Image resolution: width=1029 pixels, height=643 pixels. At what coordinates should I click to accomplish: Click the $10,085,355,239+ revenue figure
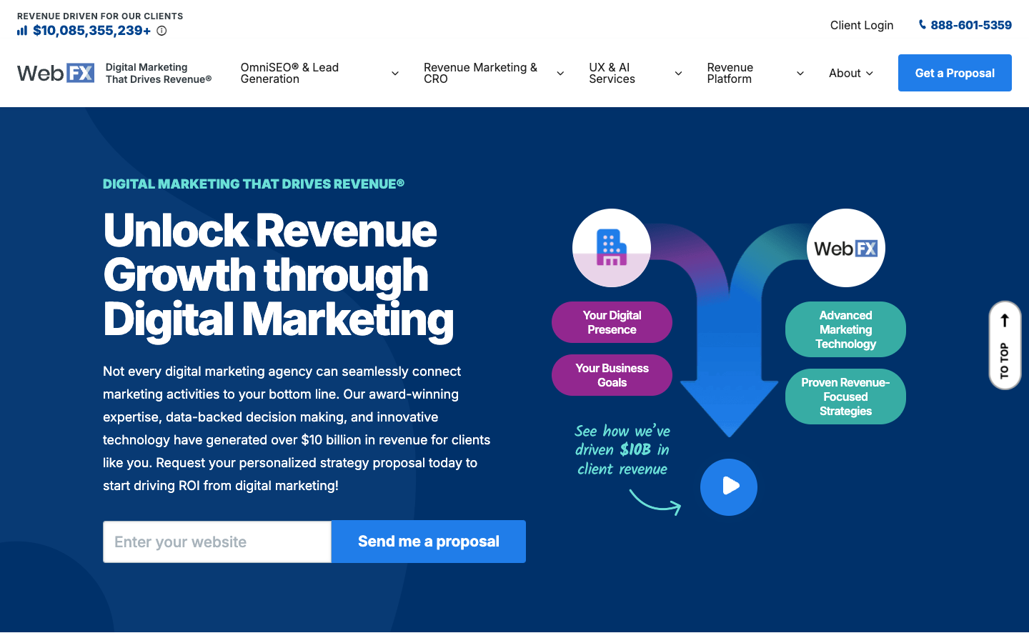(91, 31)
